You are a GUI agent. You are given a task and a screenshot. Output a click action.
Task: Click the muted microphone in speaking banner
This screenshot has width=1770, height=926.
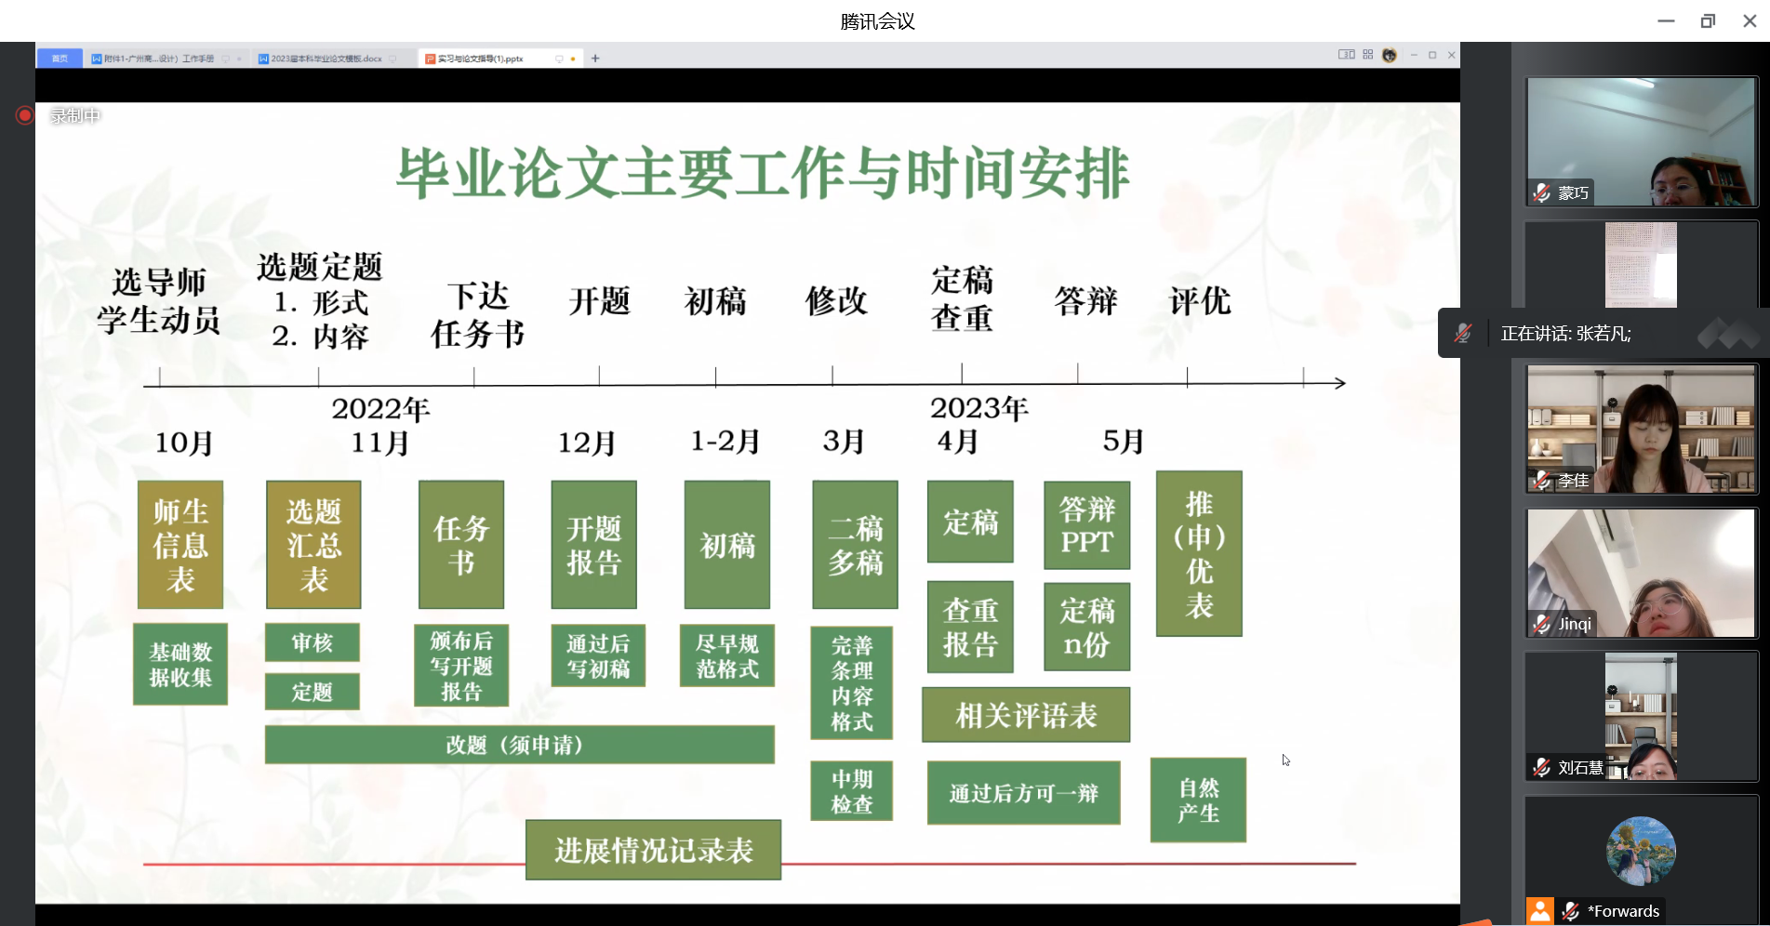(1463, 333)
